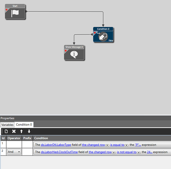The height and width of the screenshot is (169, 171).
Task: Expand the is equal to comparison dropdown
Action: [x=126, y=145]
